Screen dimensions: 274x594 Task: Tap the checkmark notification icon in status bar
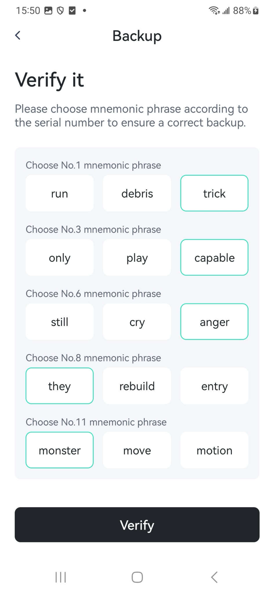click(72, 11)
